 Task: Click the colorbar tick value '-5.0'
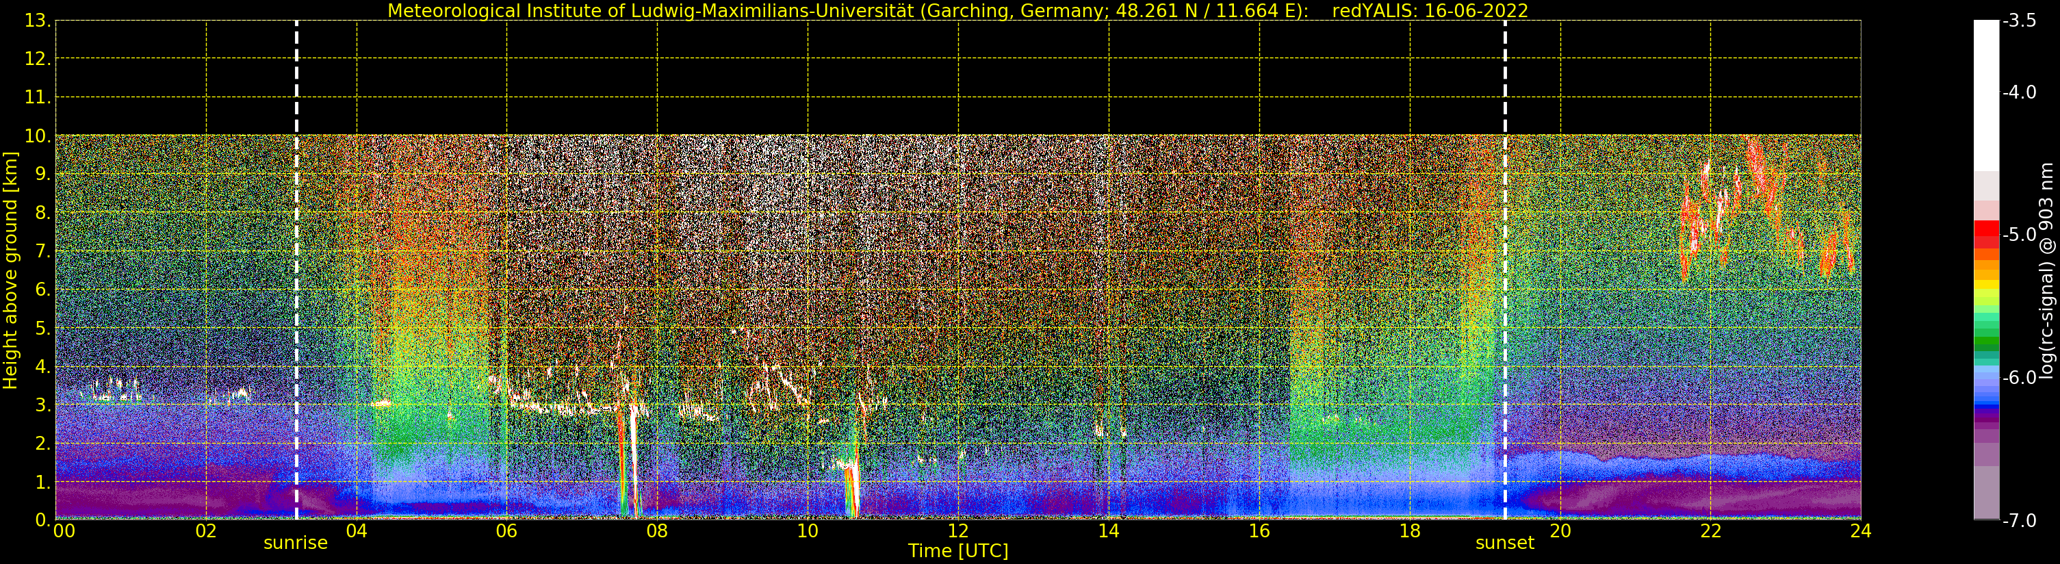[x=2019, y=235]
